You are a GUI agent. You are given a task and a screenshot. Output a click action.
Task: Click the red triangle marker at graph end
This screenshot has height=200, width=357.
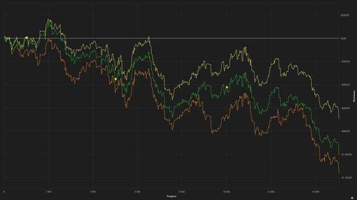[339, 155]
